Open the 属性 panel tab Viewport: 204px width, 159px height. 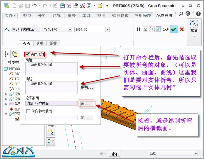[53, 43]
